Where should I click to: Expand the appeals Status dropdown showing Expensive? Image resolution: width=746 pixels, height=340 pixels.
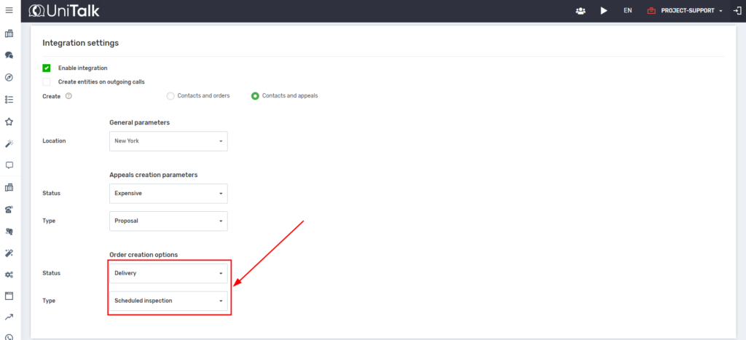[168, 194]
